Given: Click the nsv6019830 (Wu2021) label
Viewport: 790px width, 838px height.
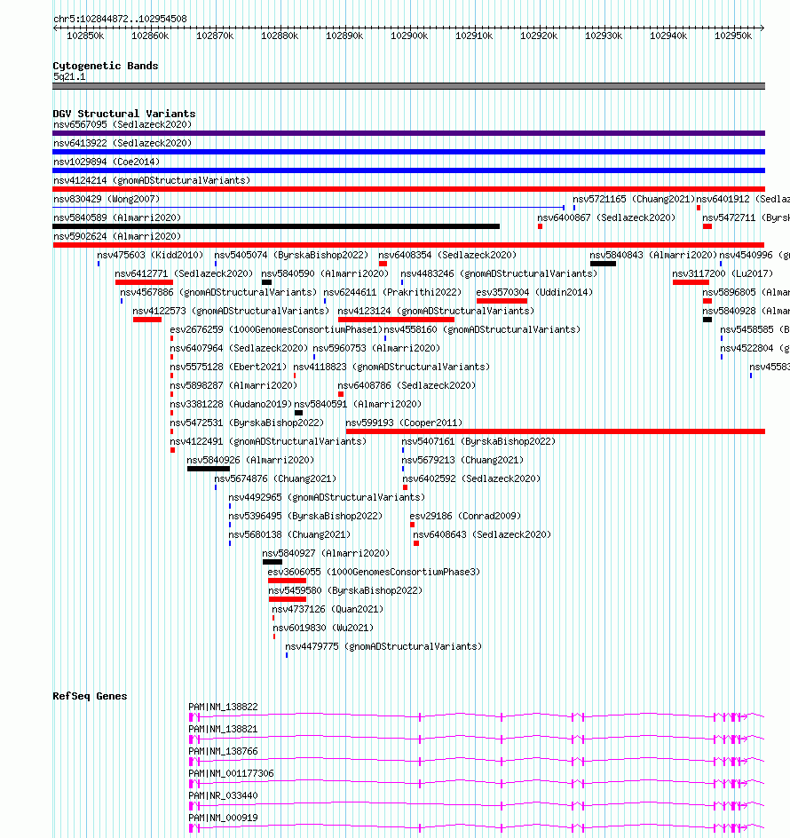Looking at the screenshot, I should point(323,628).
